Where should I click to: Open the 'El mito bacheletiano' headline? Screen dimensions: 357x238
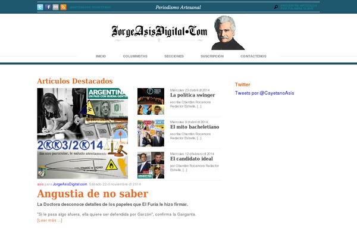(x=195, y=127)
